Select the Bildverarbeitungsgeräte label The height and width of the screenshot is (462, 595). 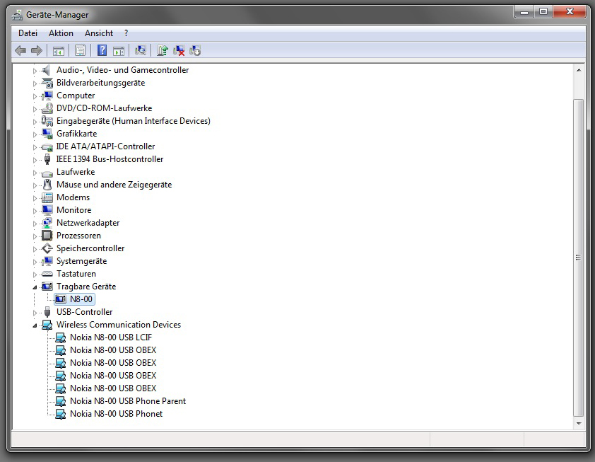[x=100, y=83]
